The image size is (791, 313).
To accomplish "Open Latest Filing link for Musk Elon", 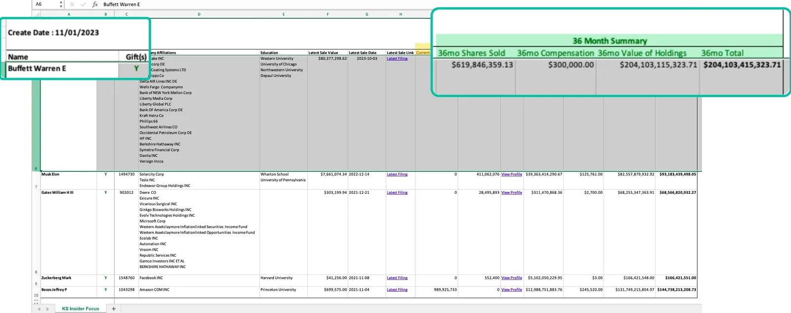I will (x=397, y=175).
